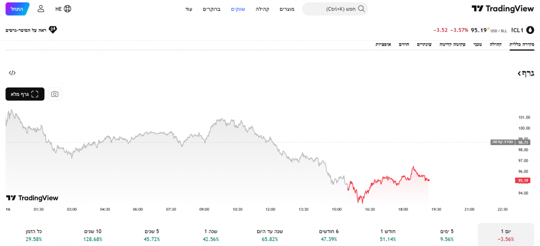Click the globe language icon
Viewport: 540px width, 246px height.
[x=67, y=9]
